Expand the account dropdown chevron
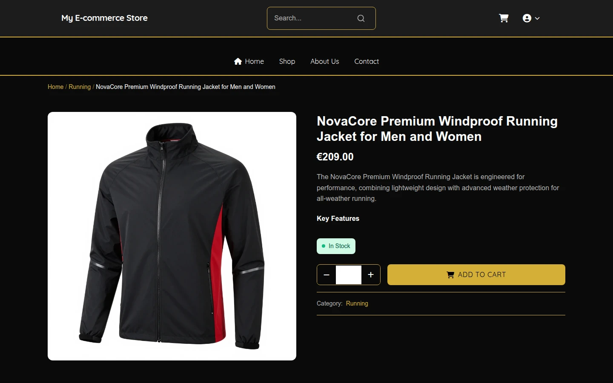 pos(537,18)
